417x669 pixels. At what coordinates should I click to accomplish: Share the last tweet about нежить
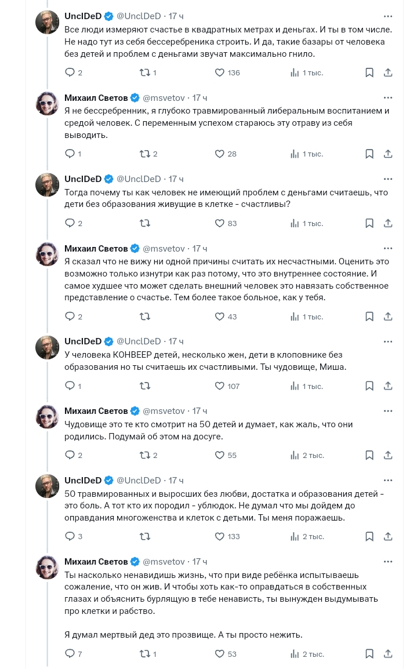coord(387,654)
